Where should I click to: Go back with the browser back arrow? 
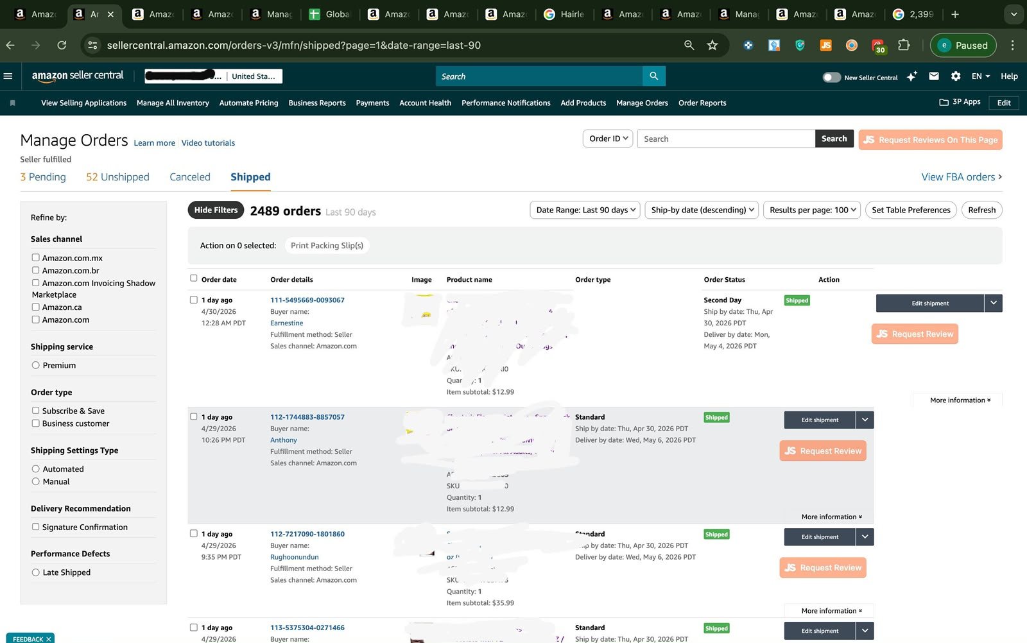tap(10, 45)
